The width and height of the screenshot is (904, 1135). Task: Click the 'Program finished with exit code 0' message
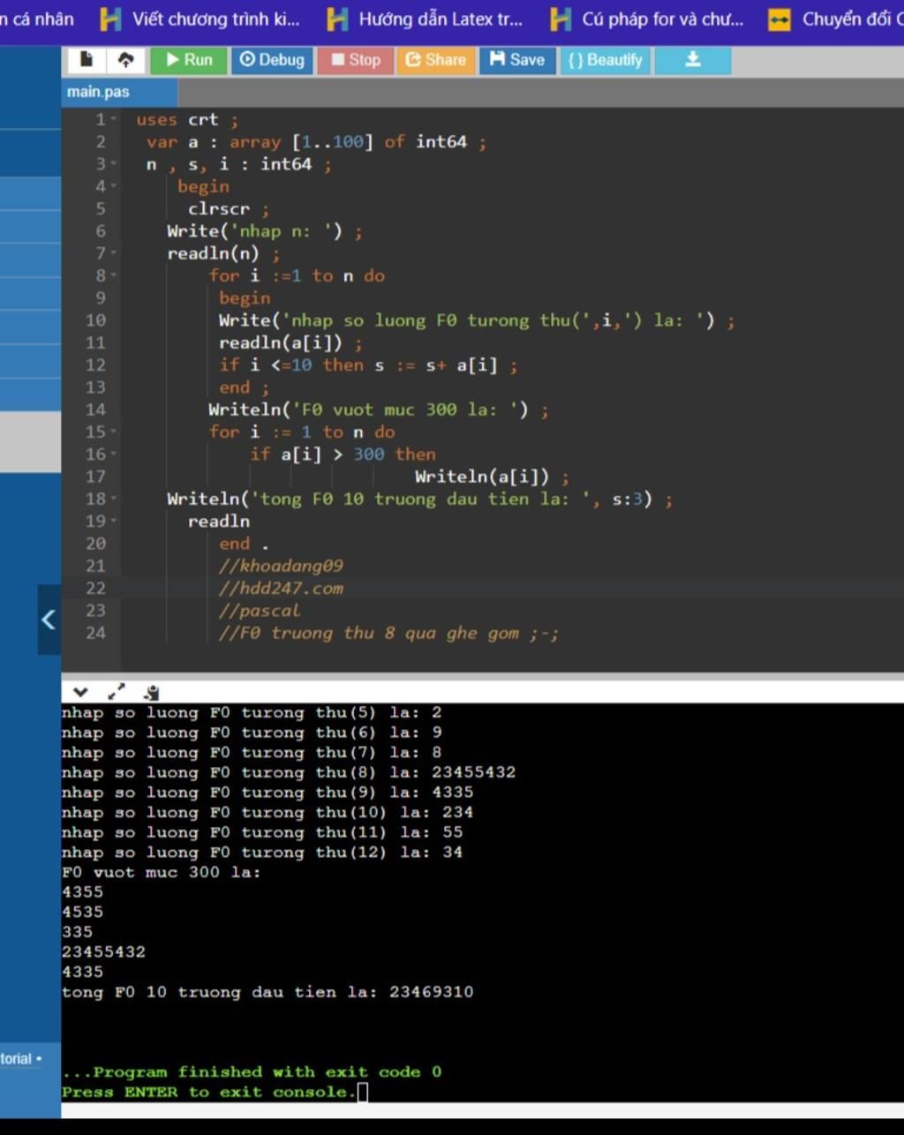pyautogui.click(x=252, y=1072)
